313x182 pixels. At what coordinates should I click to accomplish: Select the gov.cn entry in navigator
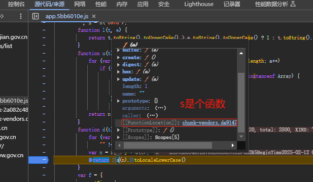[x=8, y=137]
